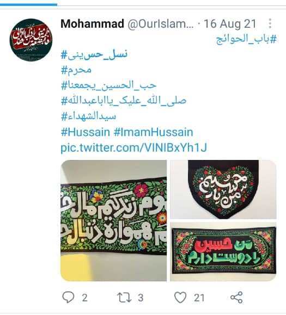This screenshot has height=315, width=286.
Task: Open the three-dot more options menu
Action: pyautogui.click(x=270, y=23)
